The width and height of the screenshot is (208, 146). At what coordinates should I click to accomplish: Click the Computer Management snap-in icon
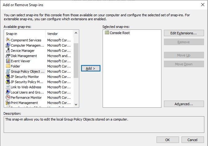[x=8, y=45]
